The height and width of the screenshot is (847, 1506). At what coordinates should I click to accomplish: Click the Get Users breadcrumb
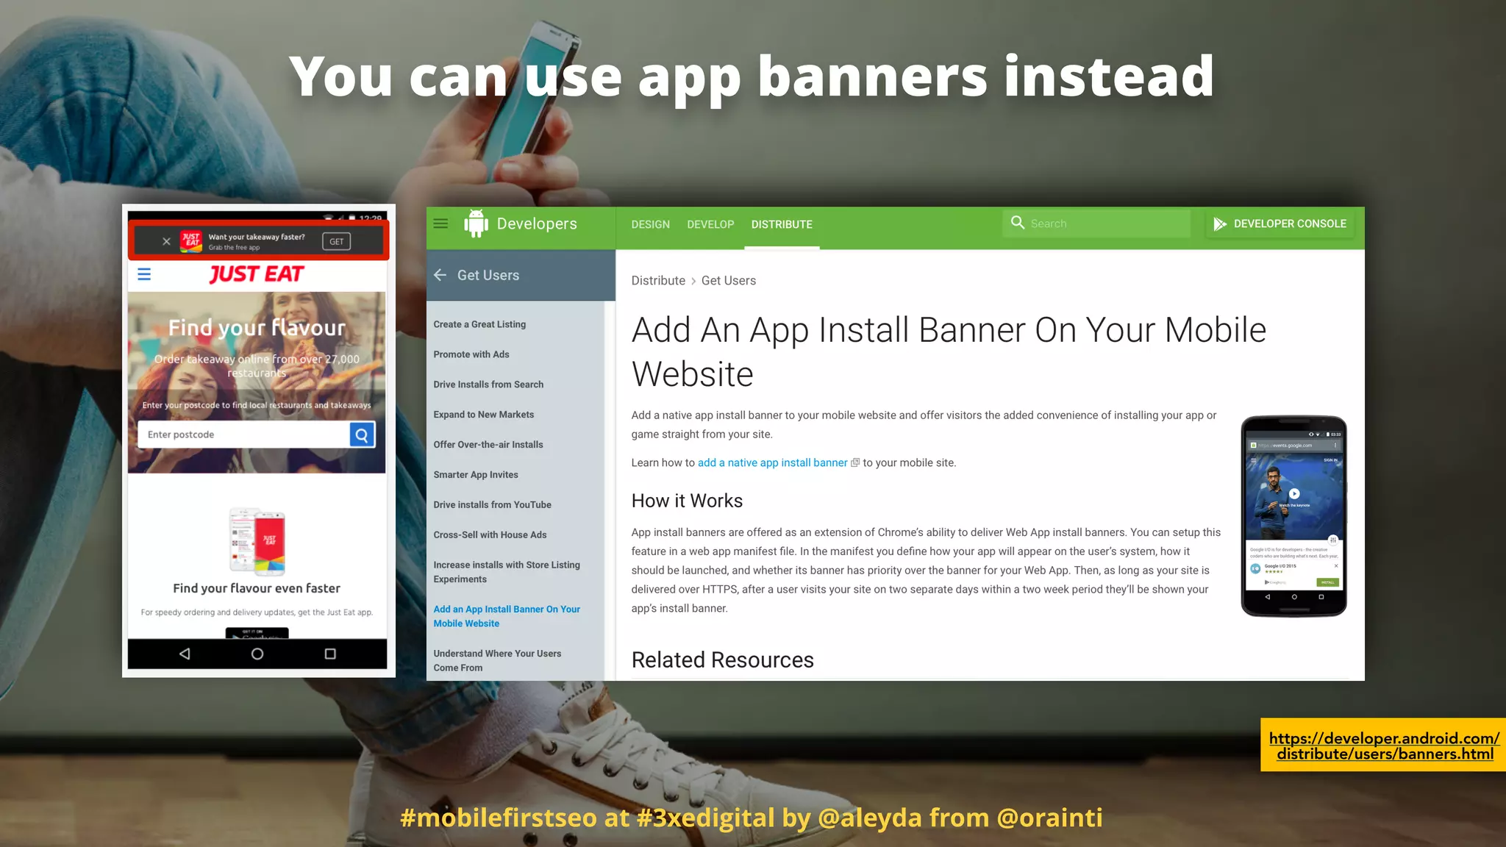729,281
